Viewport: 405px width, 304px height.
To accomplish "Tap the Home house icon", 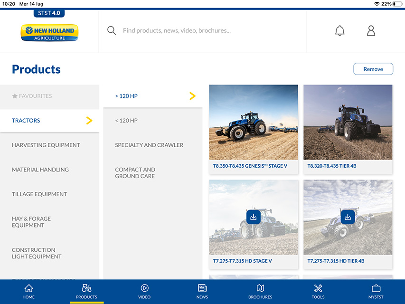I will (28, 288).
